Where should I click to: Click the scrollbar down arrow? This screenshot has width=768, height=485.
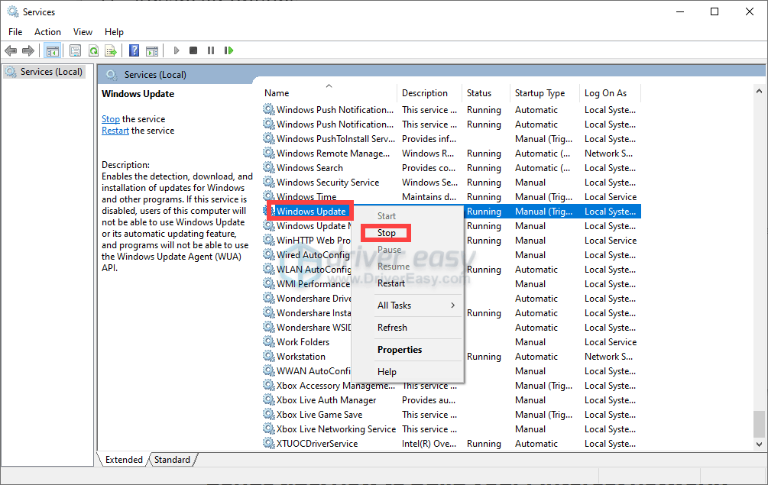coord(759,445)
